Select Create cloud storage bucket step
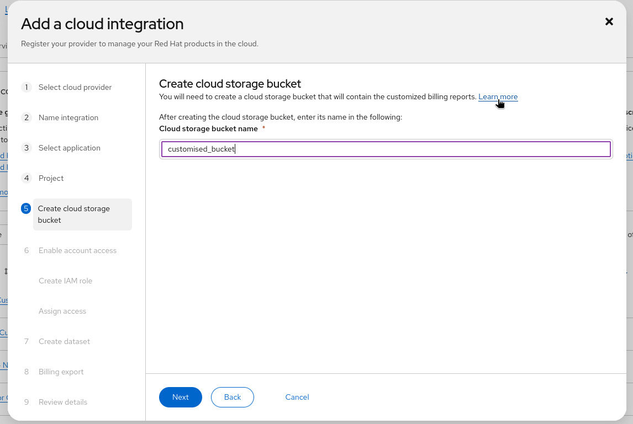633x424 pixels. (x=74, y=214)
